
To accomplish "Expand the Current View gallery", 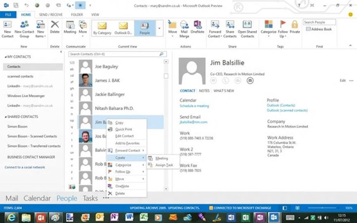I will point(159,28).
